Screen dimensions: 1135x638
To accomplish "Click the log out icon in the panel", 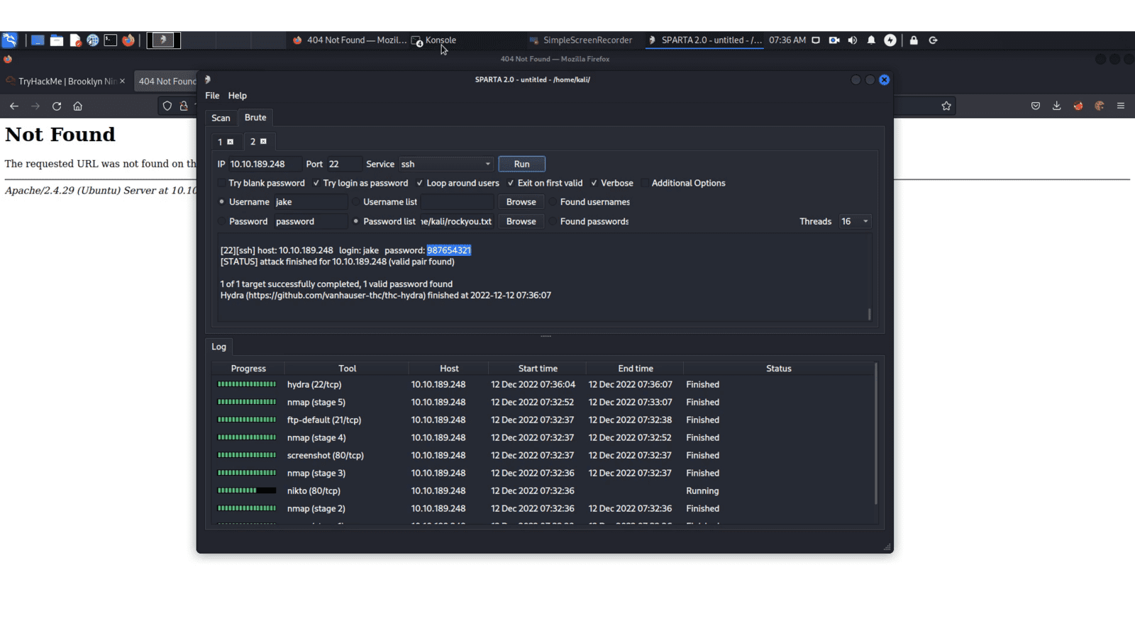I will (934, 40).
